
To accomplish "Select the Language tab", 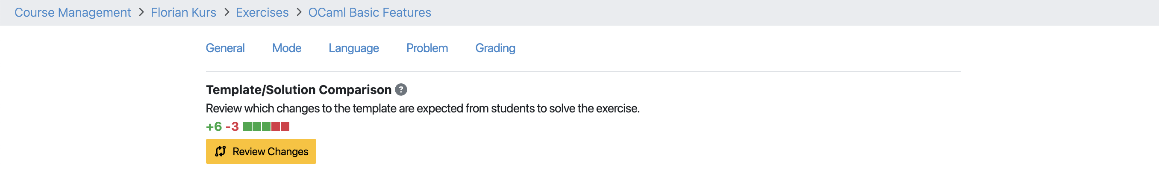I will pyautogui.click(x=353, y=48).
